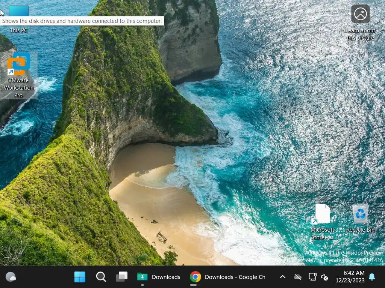This screenshot has width=385, height=288.
Task: Open the notifications bell icon
Action: (372, 277)
